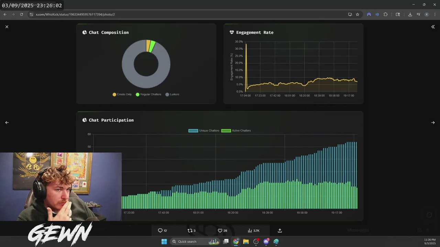This screenshot has height=247, width=440.
Task: Open Discord from the taskbar
Action: pos(266,242)
